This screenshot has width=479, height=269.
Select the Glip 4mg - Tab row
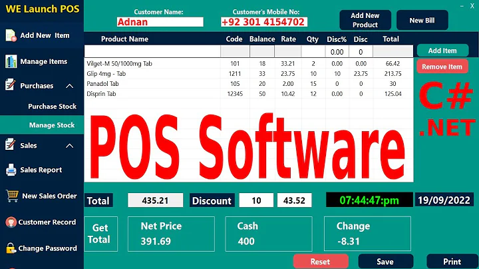[x=249, y=74]
